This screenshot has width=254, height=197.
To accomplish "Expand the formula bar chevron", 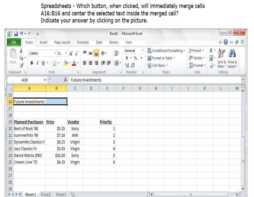I will pyautogui.click(x=243, y=80).
